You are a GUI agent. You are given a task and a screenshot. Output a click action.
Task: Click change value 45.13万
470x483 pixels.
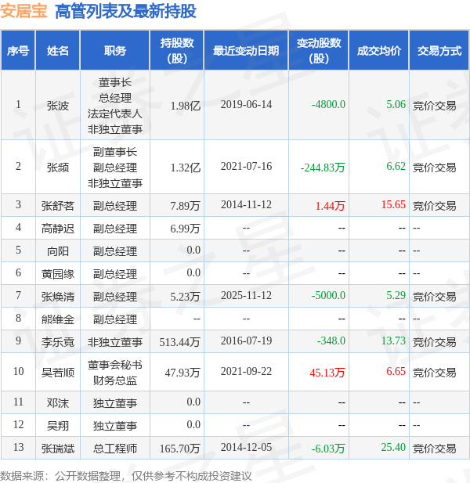coord(327,373)
